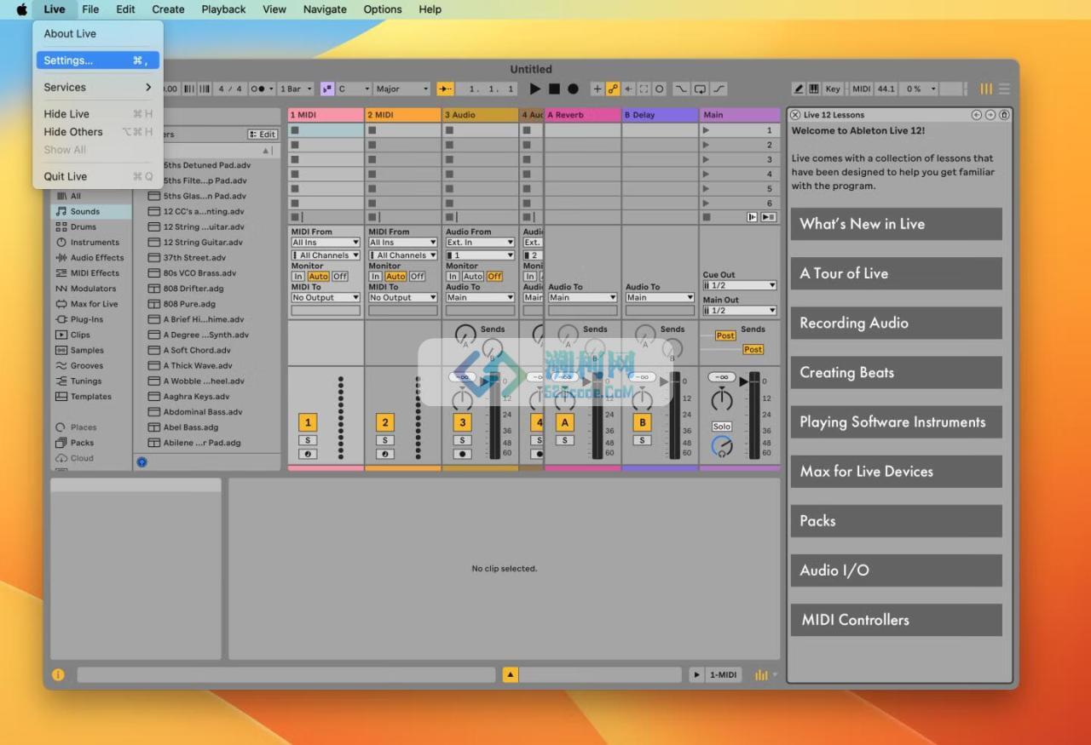Open the 1 Bar quantization dropdown
The height and width of the screenshot is (745, 1091).
pos(296,89)
